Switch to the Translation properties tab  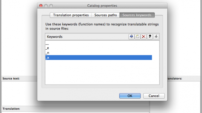[71, 15]
